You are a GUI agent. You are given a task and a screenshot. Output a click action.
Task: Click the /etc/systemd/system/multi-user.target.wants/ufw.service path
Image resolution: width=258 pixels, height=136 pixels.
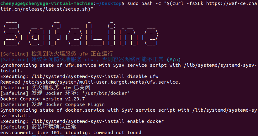[x=102, y=82]
